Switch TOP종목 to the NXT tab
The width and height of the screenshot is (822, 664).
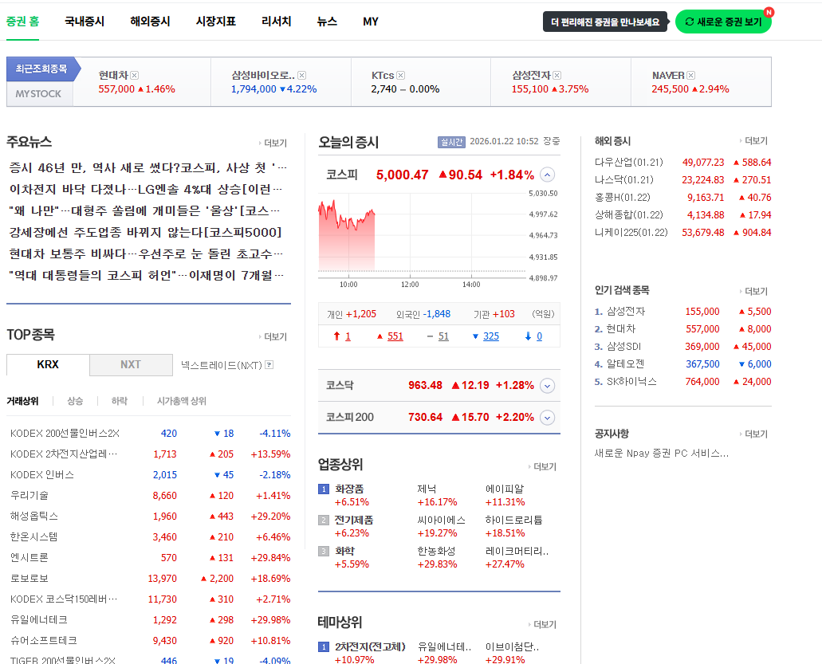click(x=131, y=365)
